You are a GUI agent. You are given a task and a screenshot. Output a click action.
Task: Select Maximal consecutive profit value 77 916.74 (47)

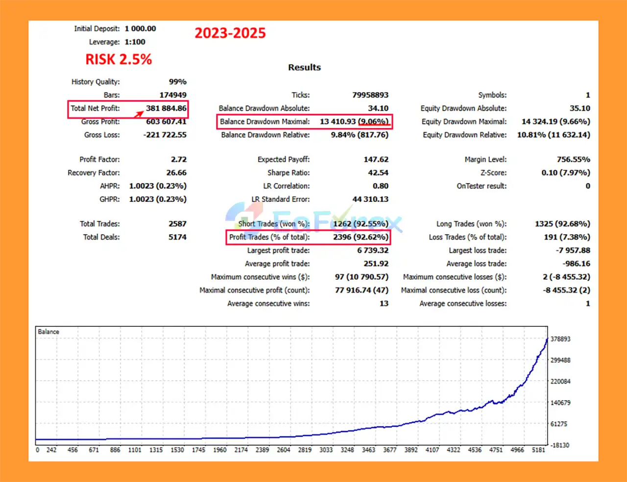click(x=362, y=290)
